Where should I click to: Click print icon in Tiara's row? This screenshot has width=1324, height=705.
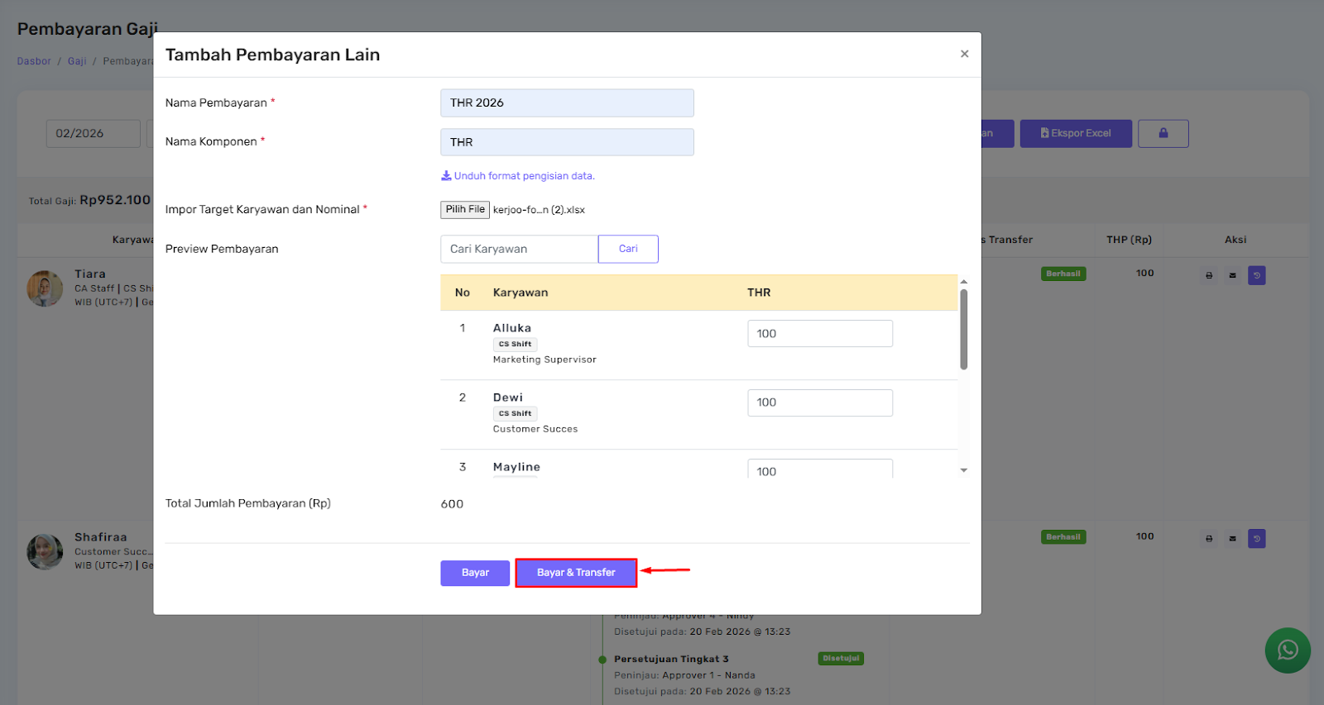1209,275
